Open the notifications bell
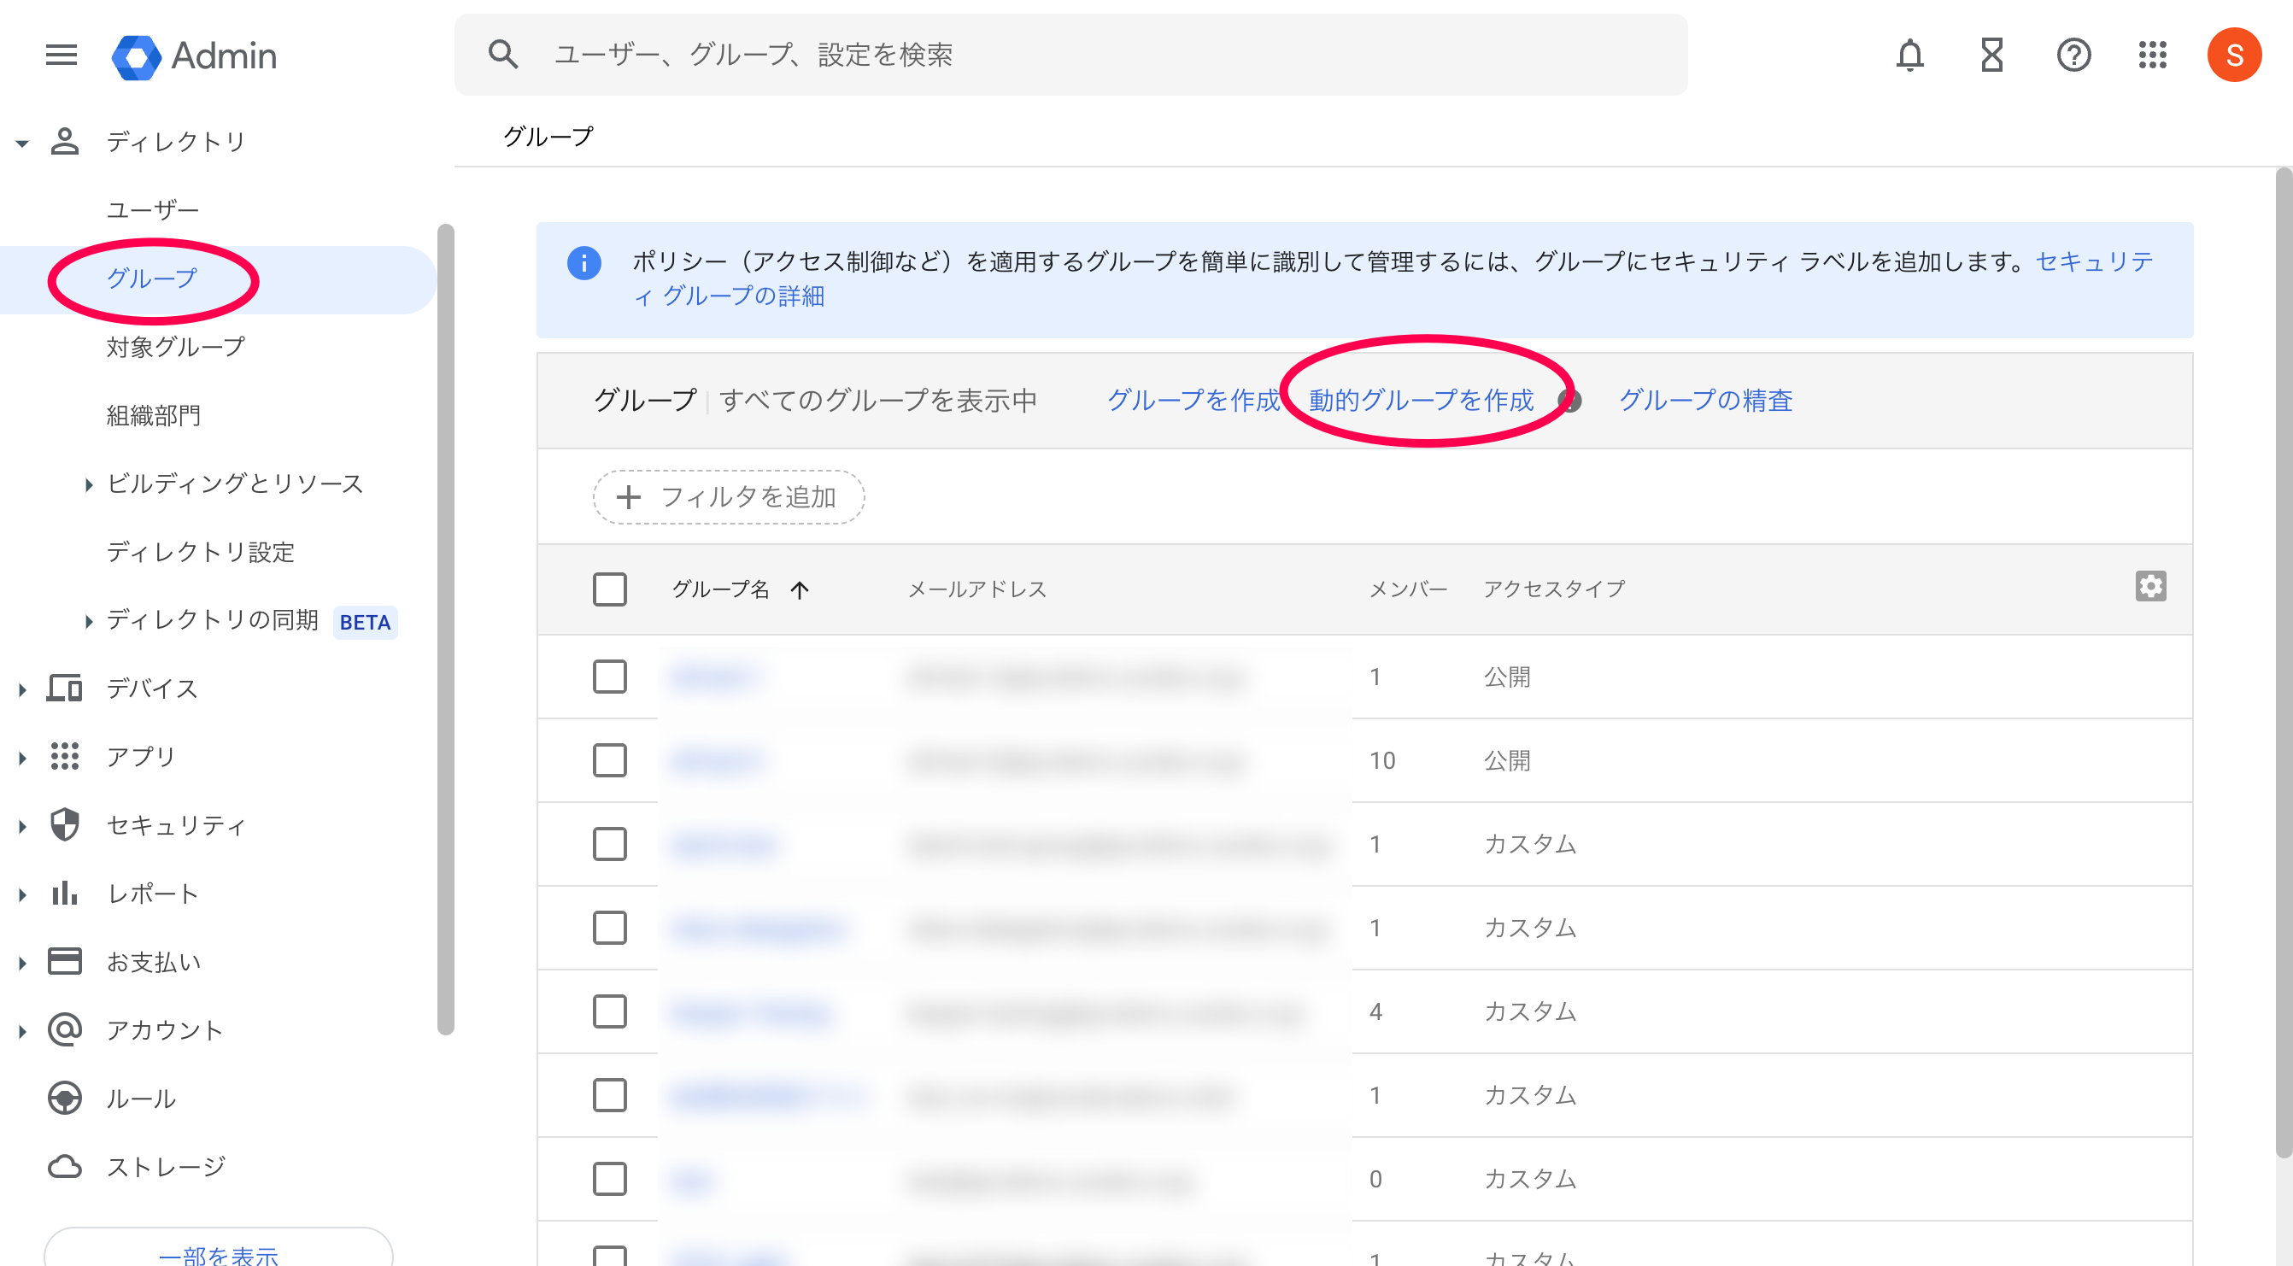This screenshot has height=1266, width=2293. pos(1909,56)
